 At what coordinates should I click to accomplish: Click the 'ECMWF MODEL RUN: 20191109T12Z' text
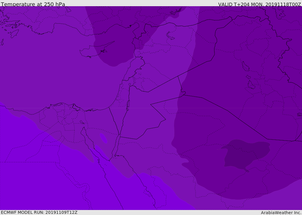tap(39, 212)
